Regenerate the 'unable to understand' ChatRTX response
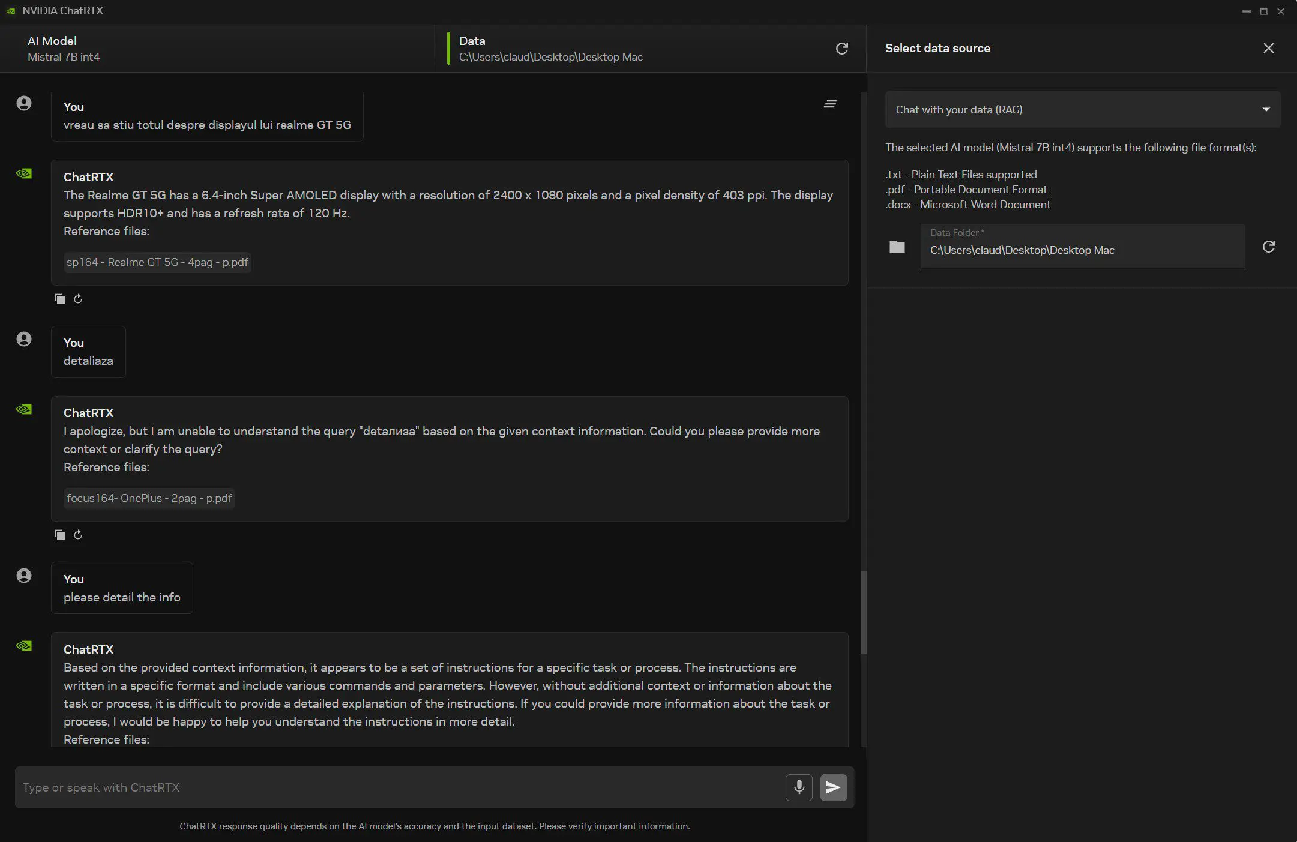This screenshot has width=1297, height=842. [x=78, y=535]
